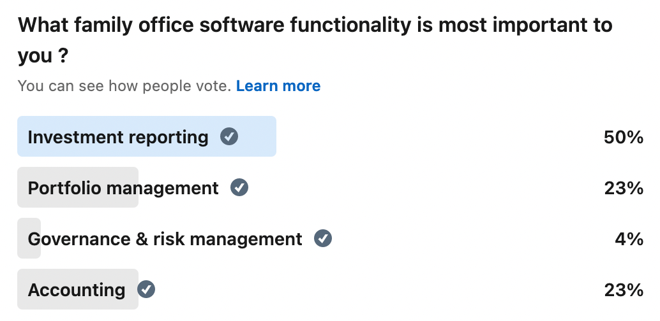Viewport: 660px width, 321px height.
Task: Click the empty area of the Governance row
Action: click(472, 238)
